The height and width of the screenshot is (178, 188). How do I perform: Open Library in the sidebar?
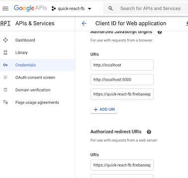21,52
